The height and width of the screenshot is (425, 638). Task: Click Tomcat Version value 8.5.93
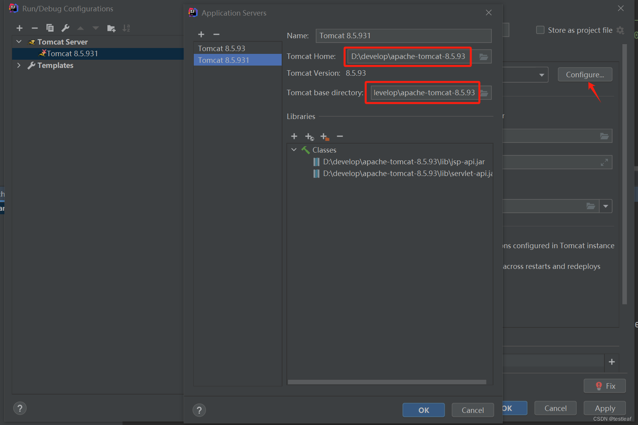point(356,73)
